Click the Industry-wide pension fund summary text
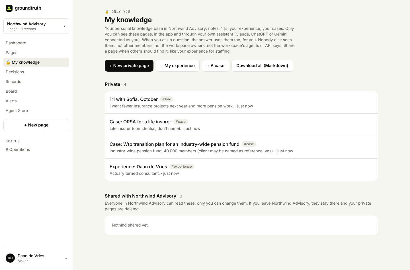The height and width of the screenshot is (270, 410). tap(192, 151)
